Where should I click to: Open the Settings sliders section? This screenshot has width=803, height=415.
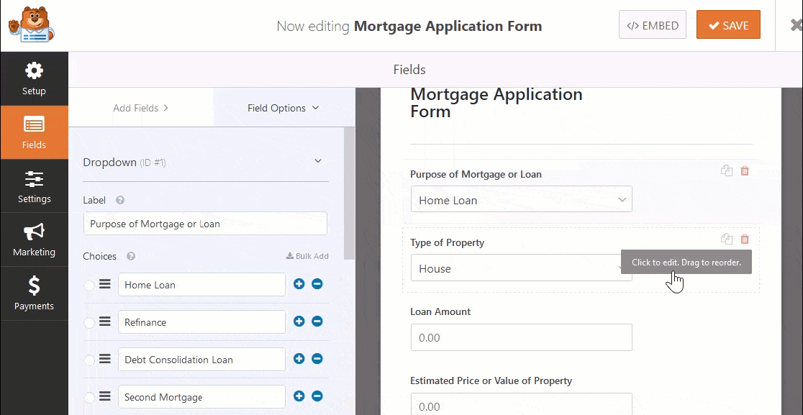(x=34, y=186)
